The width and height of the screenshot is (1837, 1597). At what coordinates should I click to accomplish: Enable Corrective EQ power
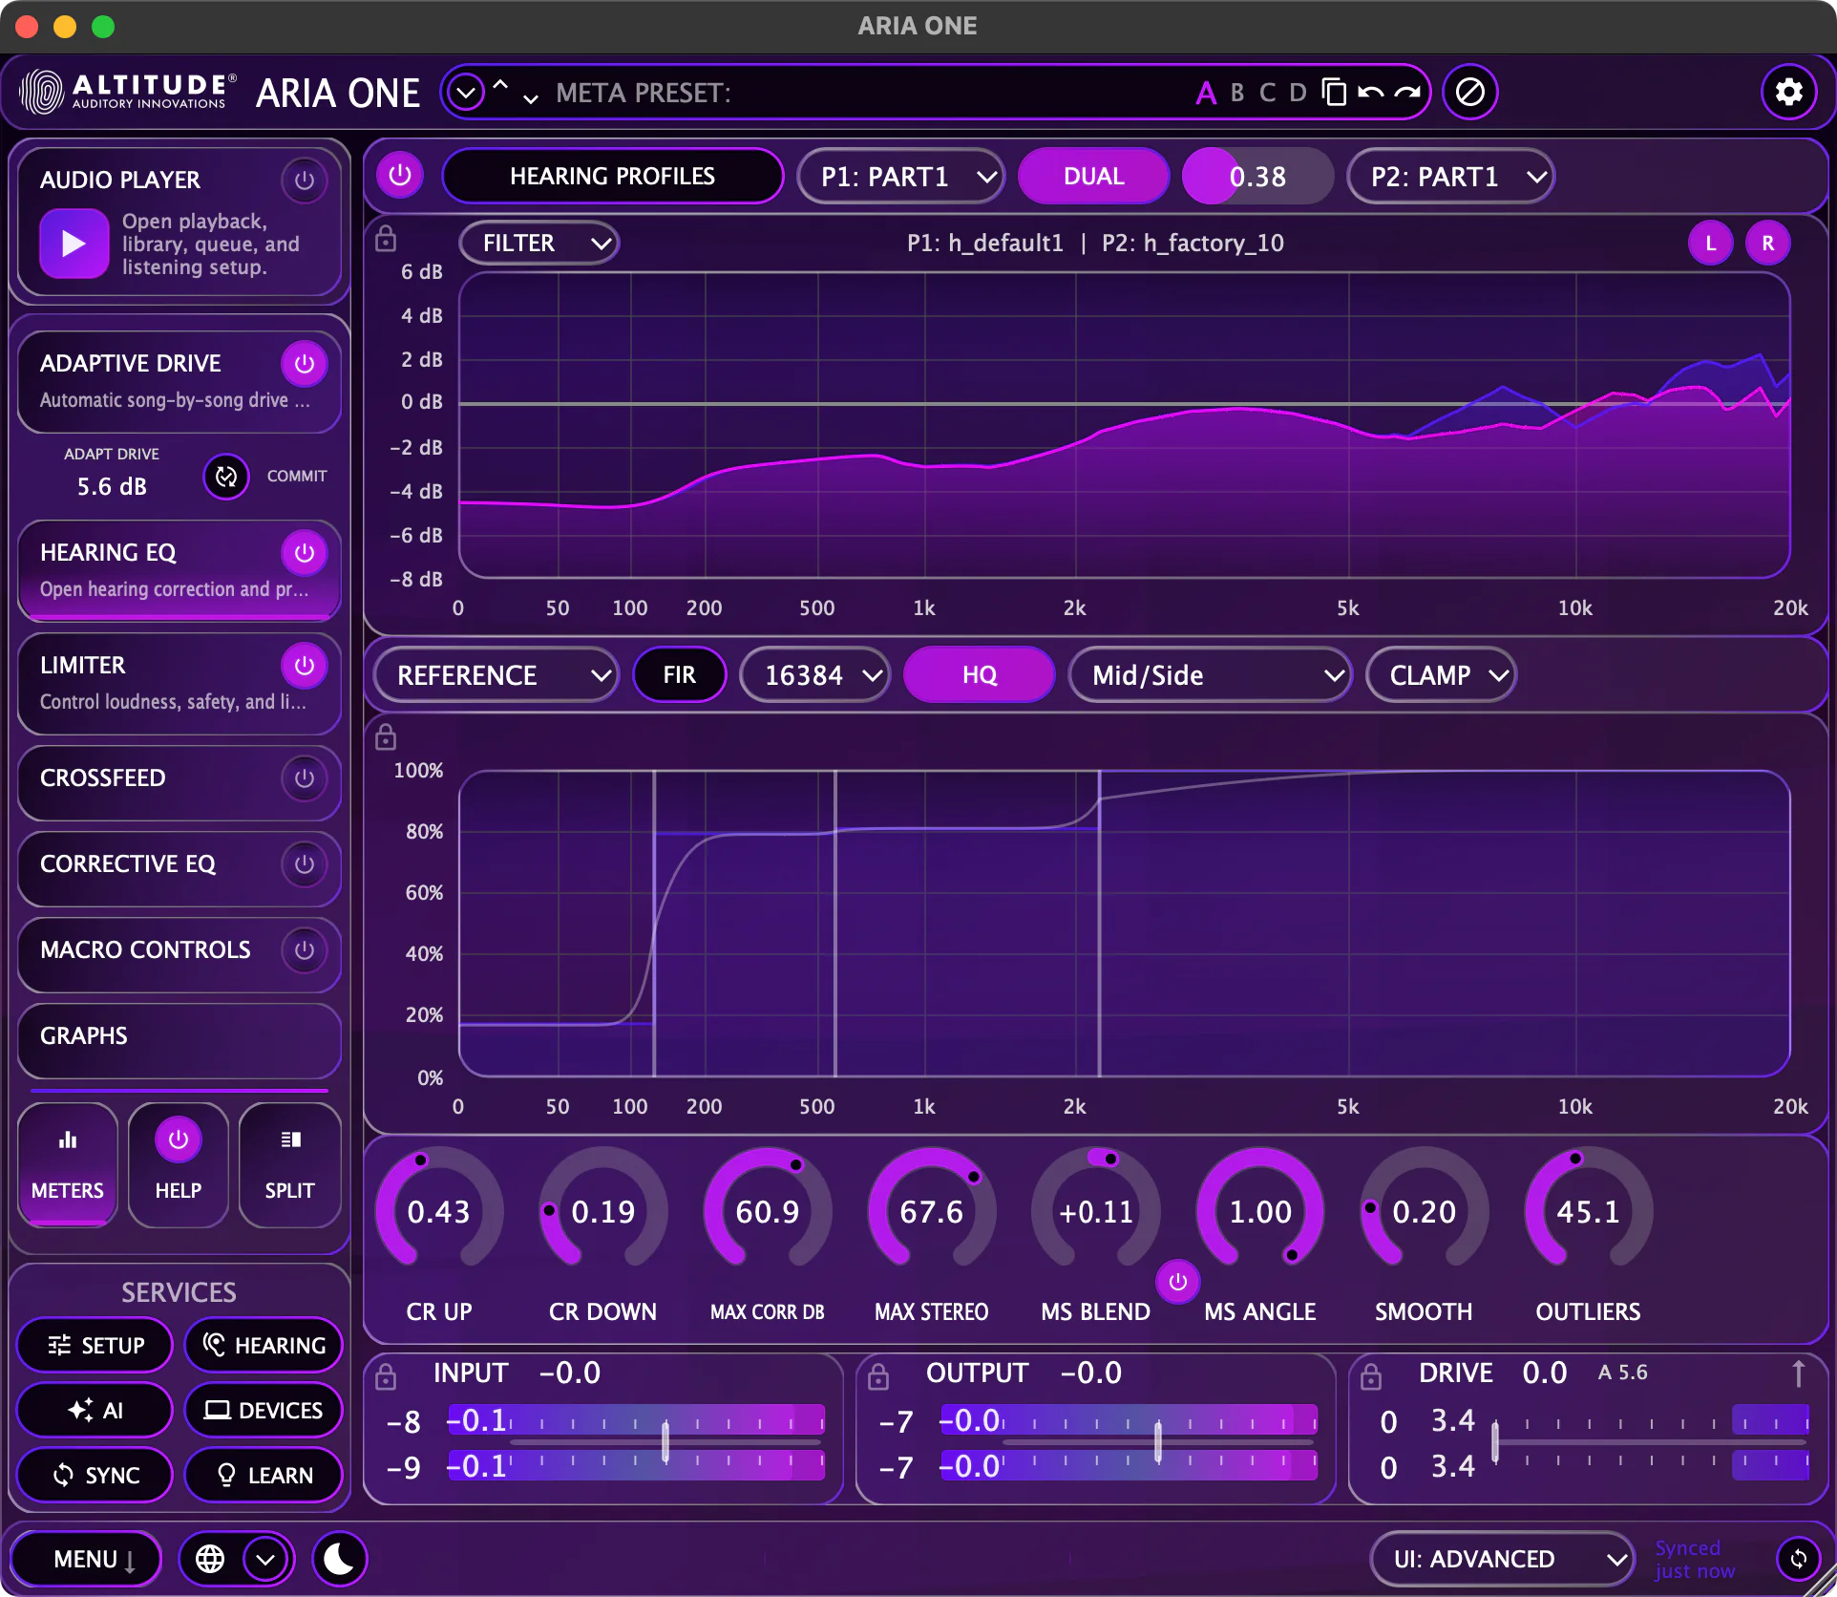pos(305,864)
